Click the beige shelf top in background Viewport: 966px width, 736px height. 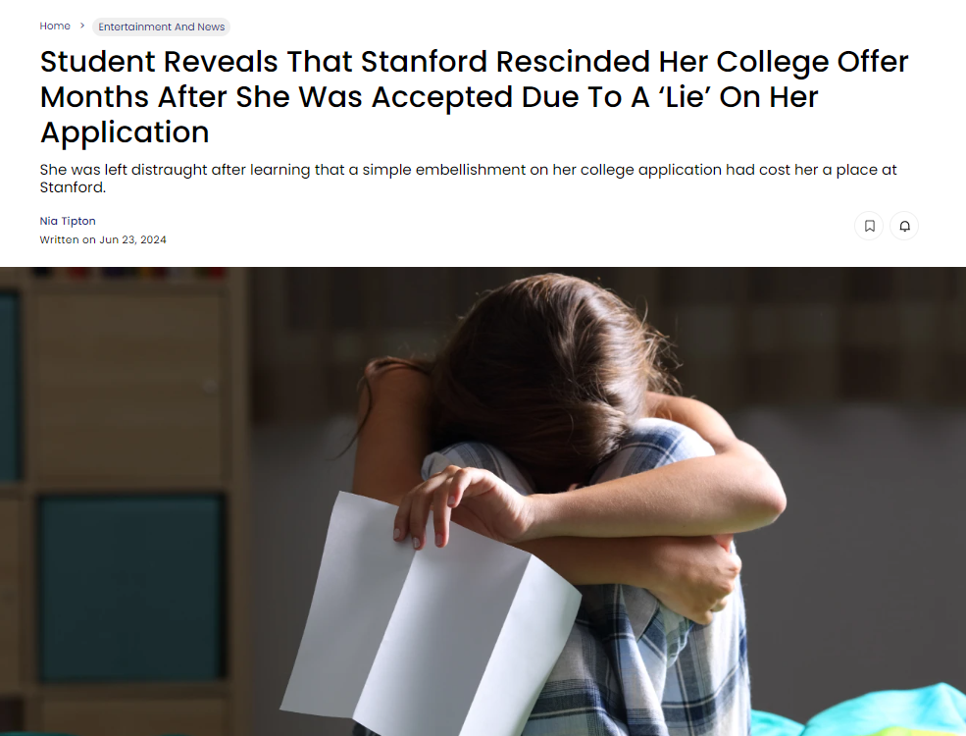pyautogui.click(x=129, y=382)
